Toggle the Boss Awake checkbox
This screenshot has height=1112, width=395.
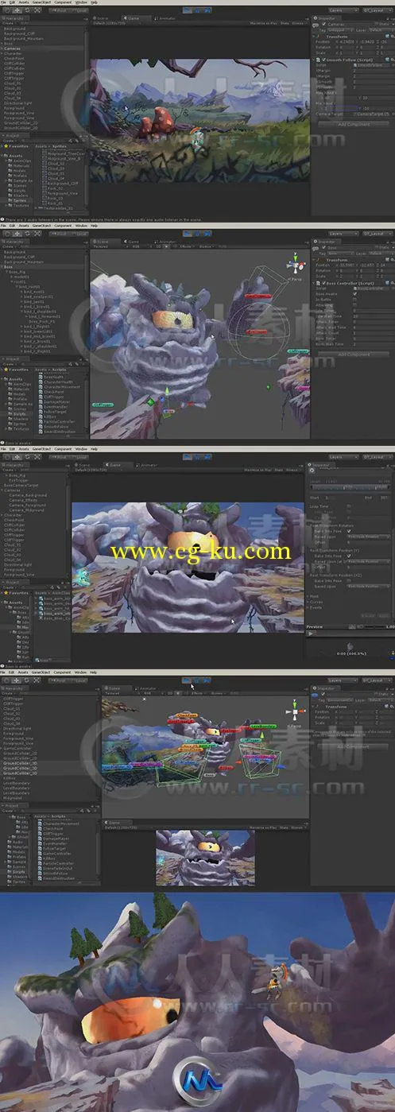pyautogui.click(x=354, y=294)
